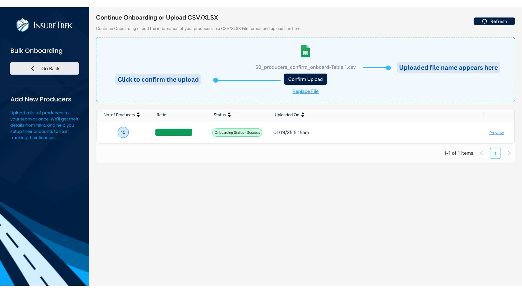Viewport: 522px width, 293px height.
Task: Toggle sorting on the Uploaded On column
Action: pos(303,115)
